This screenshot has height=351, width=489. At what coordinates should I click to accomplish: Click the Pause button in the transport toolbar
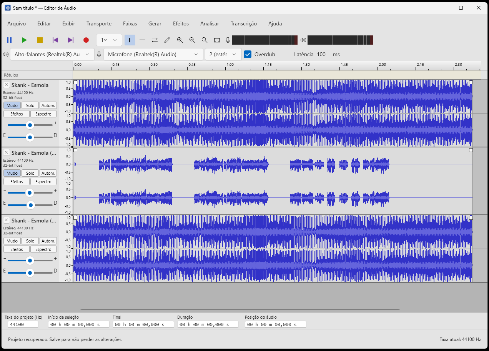coord(9,40)
